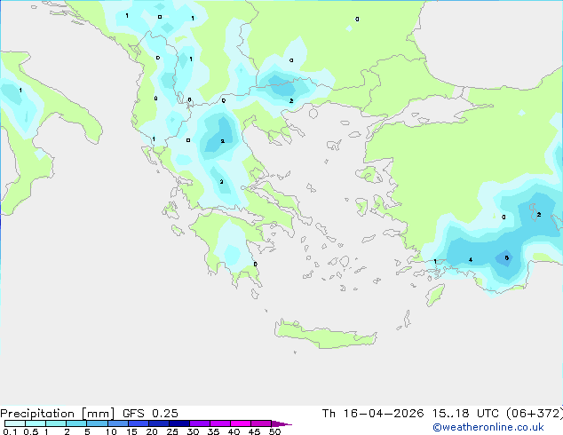
Task: Click the 25–30 mm navy swatch
Action: pyautogui.click(x=179, y=423)
